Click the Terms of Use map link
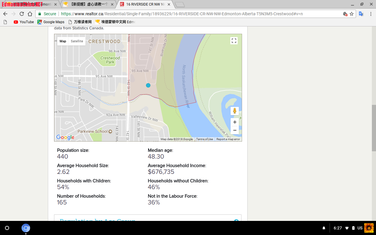Screen dimensions: 376x235 click(x=204, y=139)
